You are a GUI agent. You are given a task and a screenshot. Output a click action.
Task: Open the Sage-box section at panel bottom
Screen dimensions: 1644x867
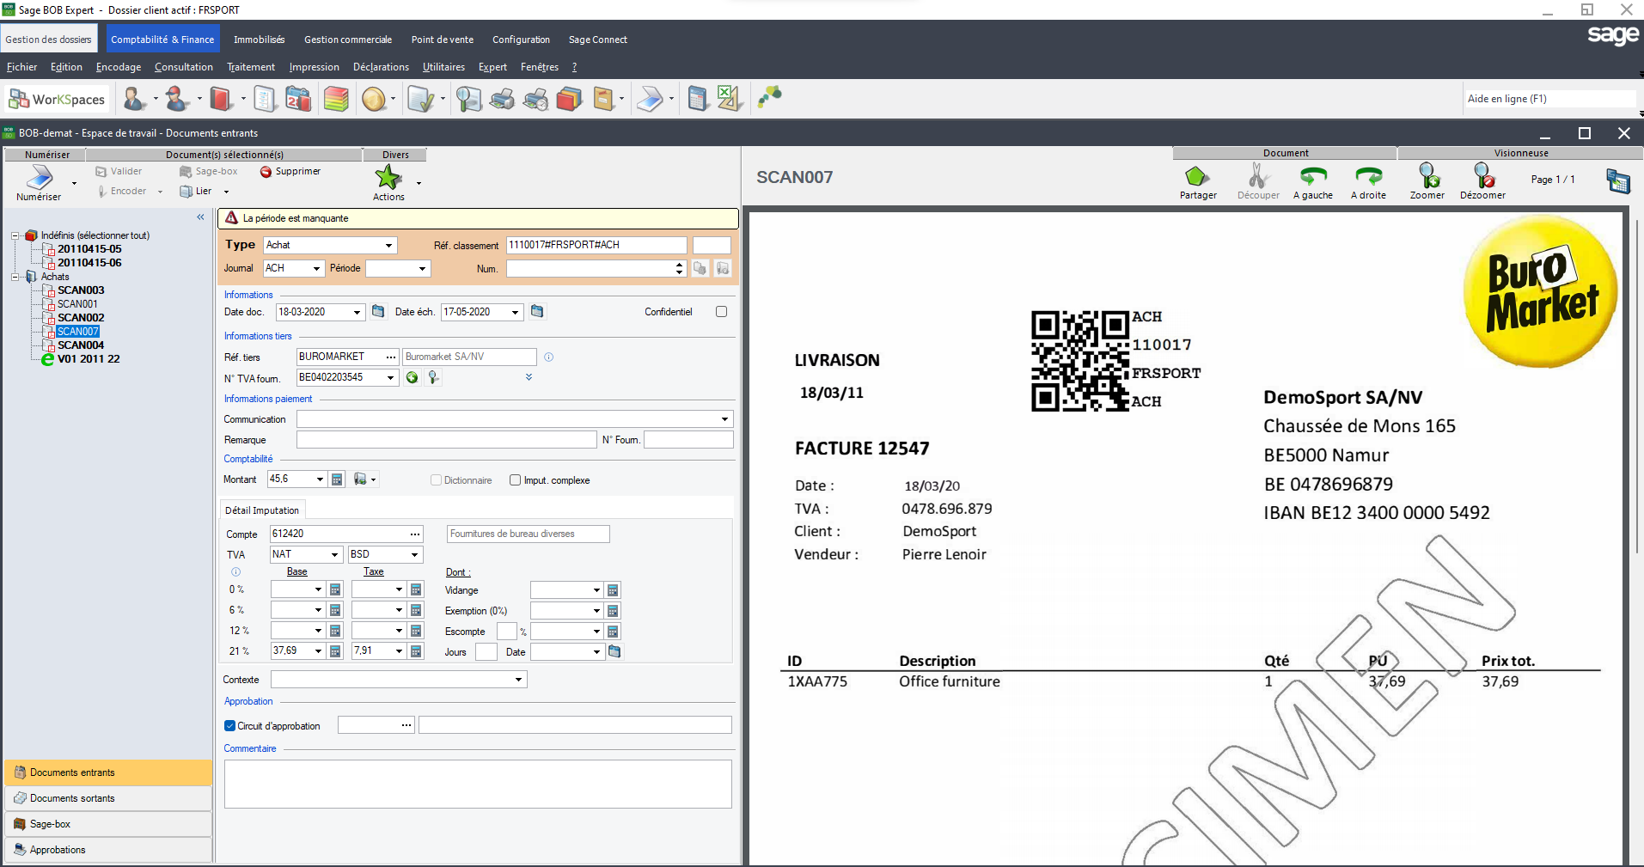pos(108,824)
